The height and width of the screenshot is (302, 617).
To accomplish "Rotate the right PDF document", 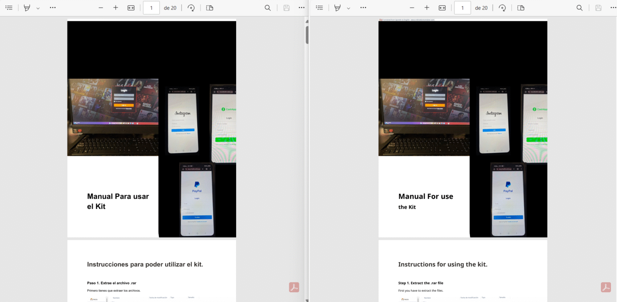I will click(502, 8).
